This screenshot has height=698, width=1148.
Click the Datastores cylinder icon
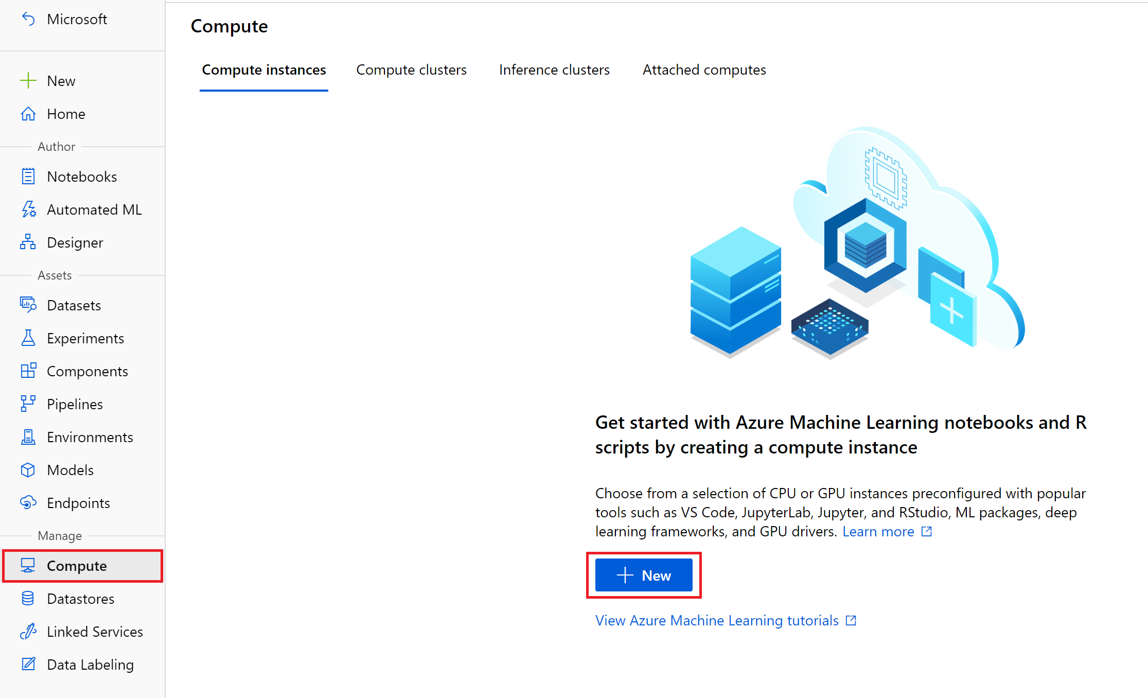point(28,599)
